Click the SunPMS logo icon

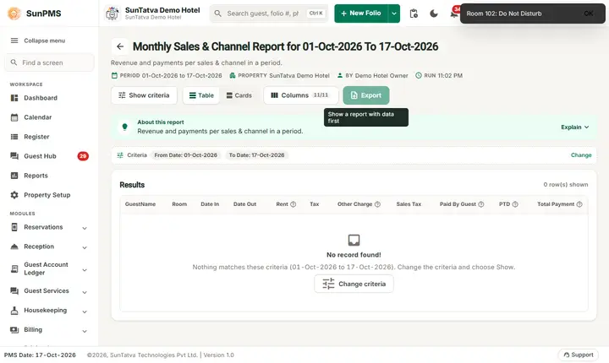click(x=14, y=14)
